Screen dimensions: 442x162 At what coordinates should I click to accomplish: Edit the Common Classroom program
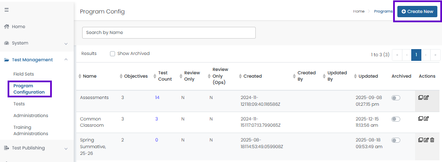click(426, 118)
